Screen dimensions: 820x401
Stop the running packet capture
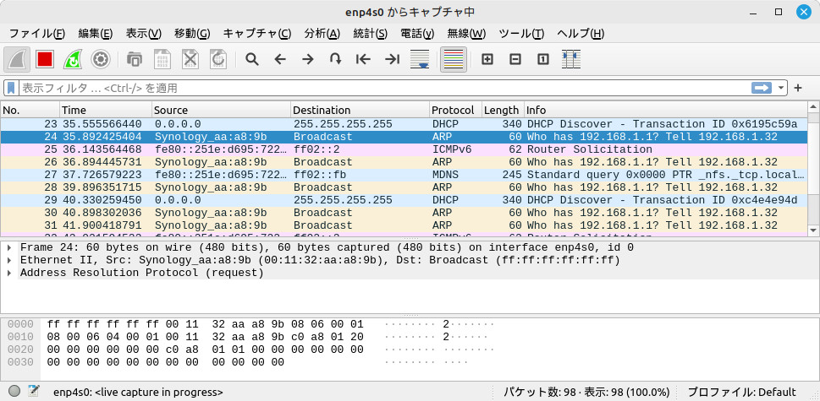click(45, 59)
